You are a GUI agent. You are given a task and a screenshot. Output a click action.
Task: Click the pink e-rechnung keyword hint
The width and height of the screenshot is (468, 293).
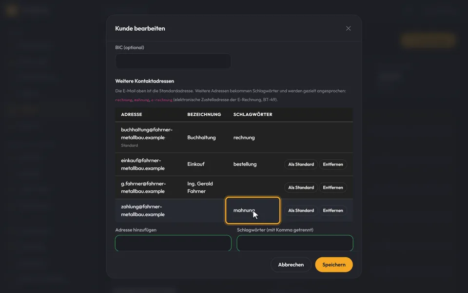click(x=162, y=100)
